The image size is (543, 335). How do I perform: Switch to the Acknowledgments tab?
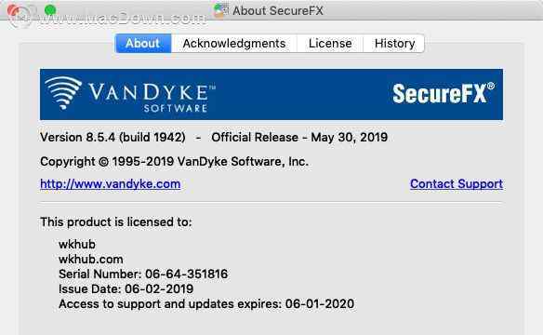click(x=234, y=44)
